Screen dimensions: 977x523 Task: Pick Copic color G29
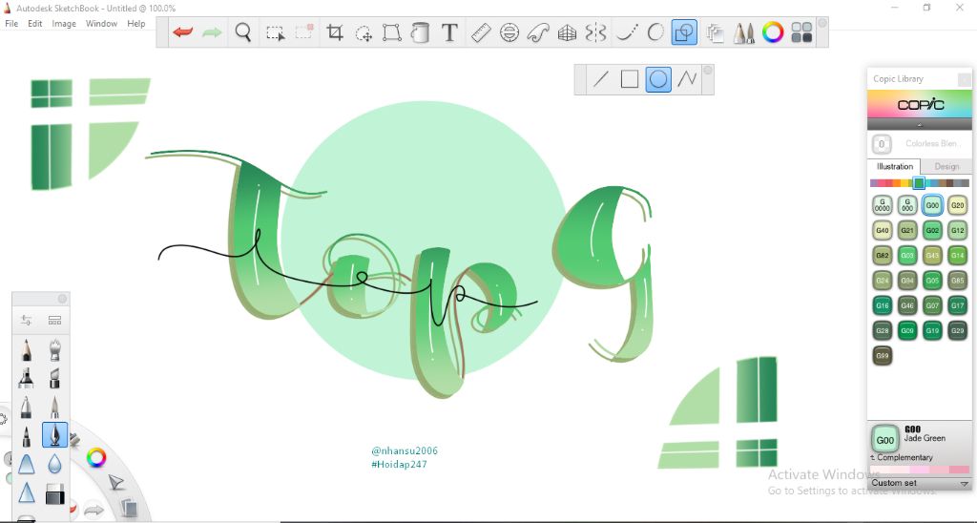[x=957, y=330]
